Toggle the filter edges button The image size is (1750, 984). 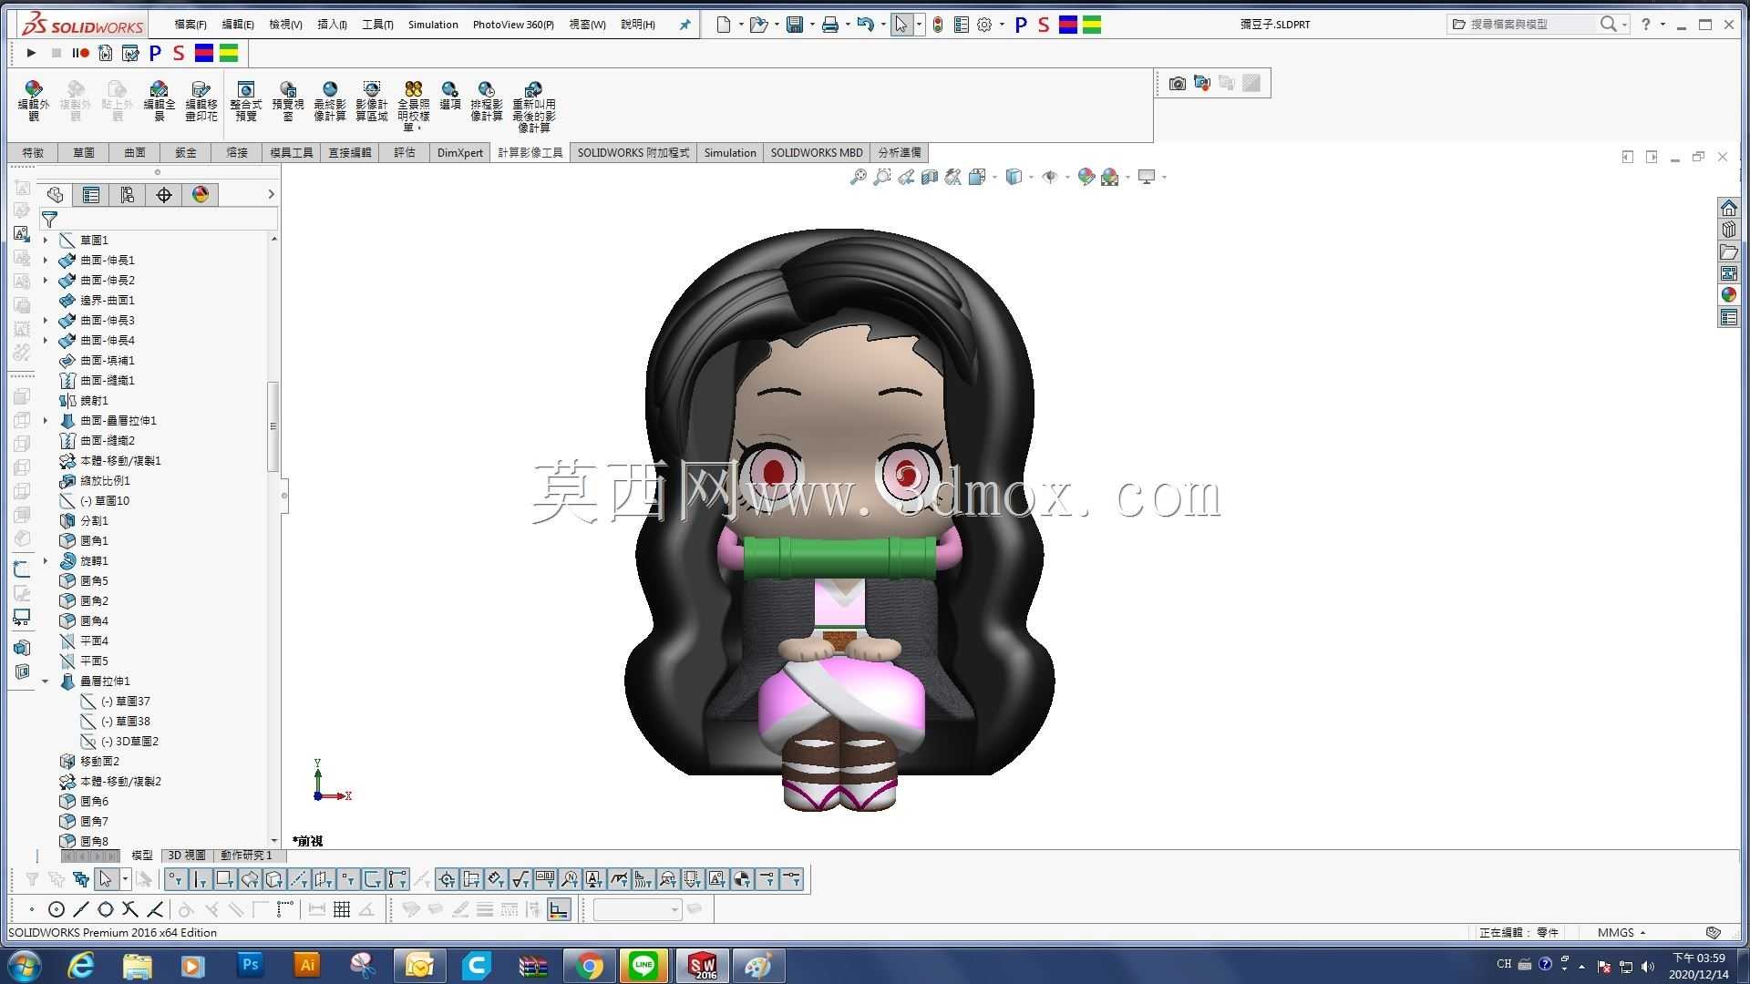[201, 879]
